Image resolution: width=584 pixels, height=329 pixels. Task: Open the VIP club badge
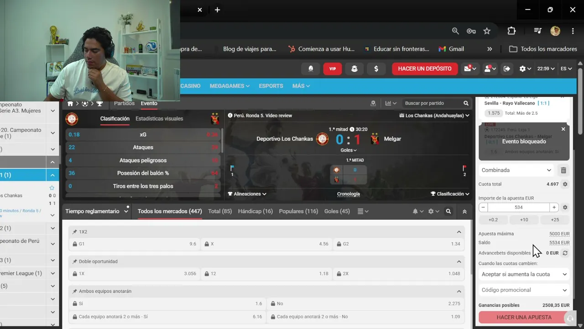333,69
